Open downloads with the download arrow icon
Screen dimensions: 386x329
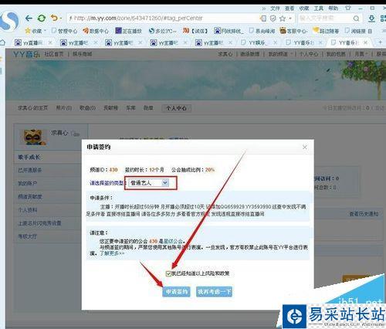pos(371,19)
